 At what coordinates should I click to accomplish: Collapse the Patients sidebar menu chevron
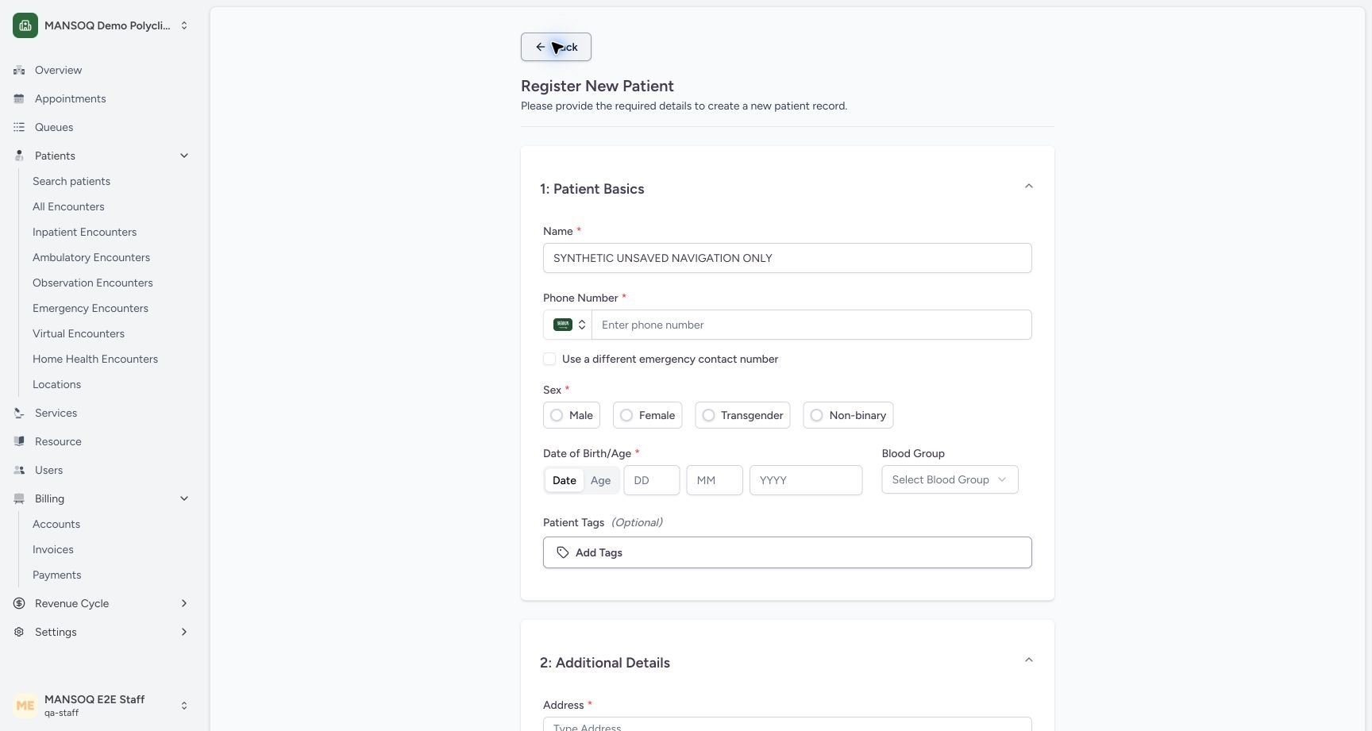(184, 156)
